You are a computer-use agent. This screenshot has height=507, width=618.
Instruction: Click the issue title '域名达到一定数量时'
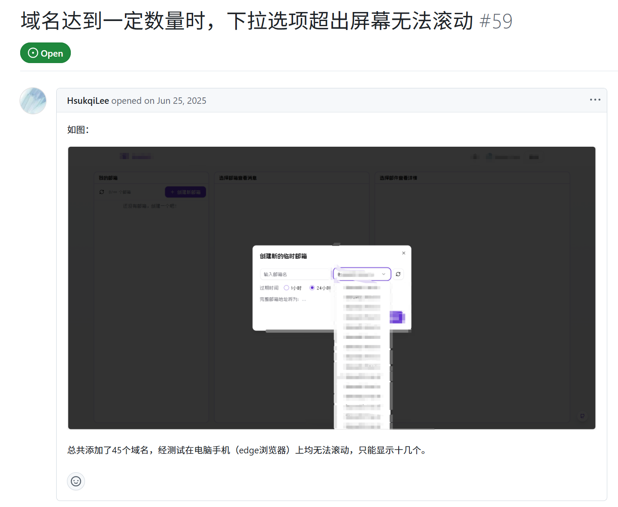point(247,21)
